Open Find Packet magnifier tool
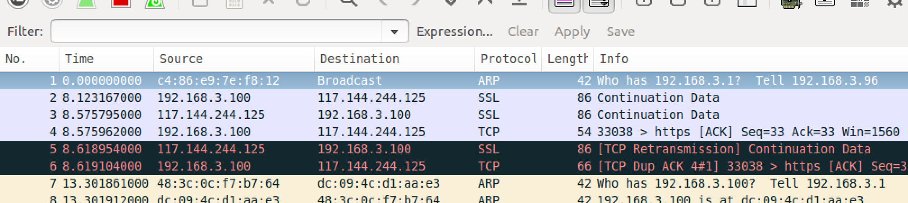 pos(348,4)
